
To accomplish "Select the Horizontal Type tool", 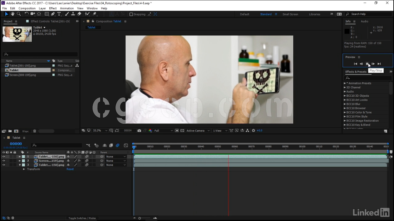I will (x=59, y=14).
